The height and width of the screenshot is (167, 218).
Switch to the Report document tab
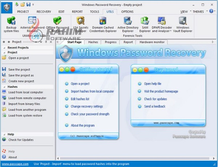(x=128, y=42)
